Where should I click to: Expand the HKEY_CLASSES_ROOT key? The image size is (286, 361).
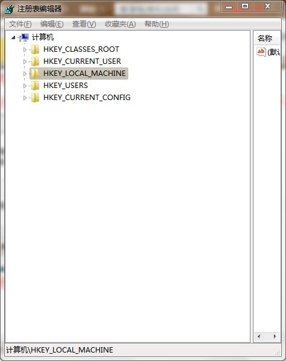click(25, 49)
